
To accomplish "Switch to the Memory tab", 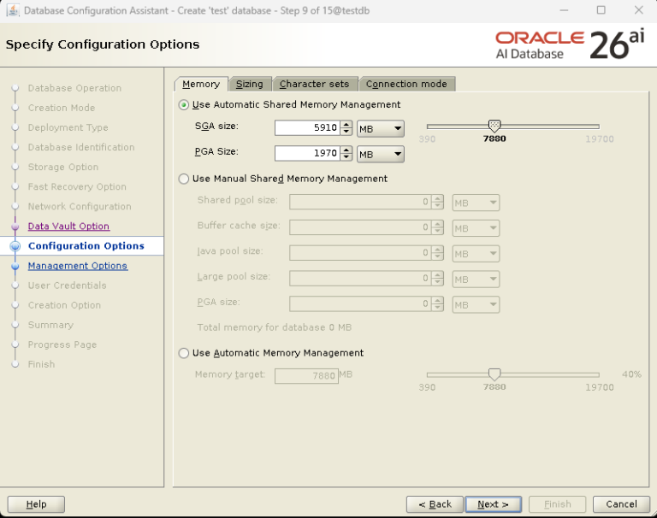I will [x=201, y=84].
